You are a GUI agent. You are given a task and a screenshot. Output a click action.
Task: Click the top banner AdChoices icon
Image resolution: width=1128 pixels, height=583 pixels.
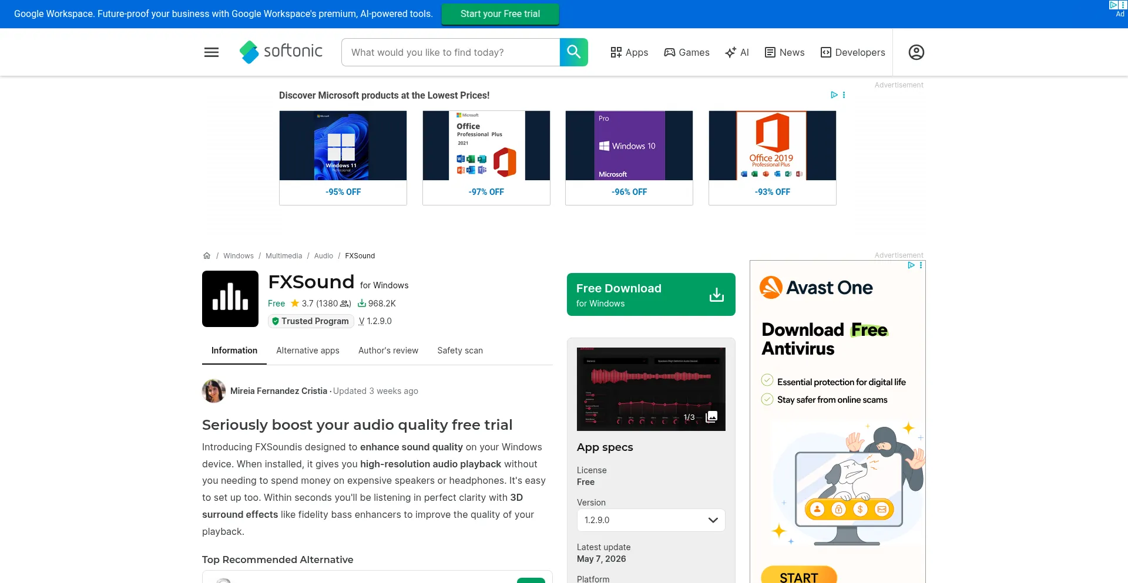point(1113,5)
